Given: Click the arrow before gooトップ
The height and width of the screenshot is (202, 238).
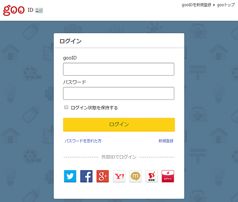Looking at the screenshot, I should [x=214, y=5].
